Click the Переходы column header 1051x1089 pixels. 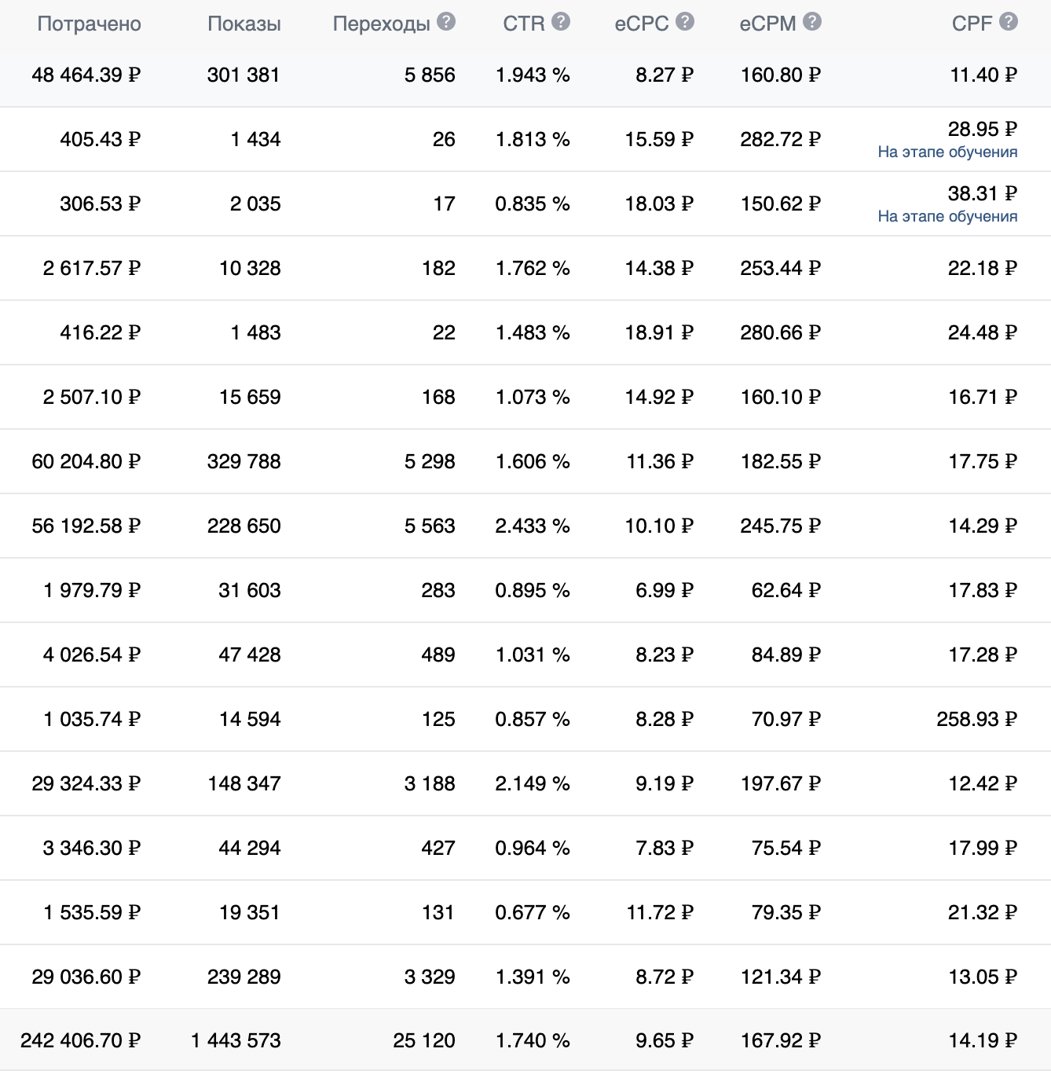[382, 24]
